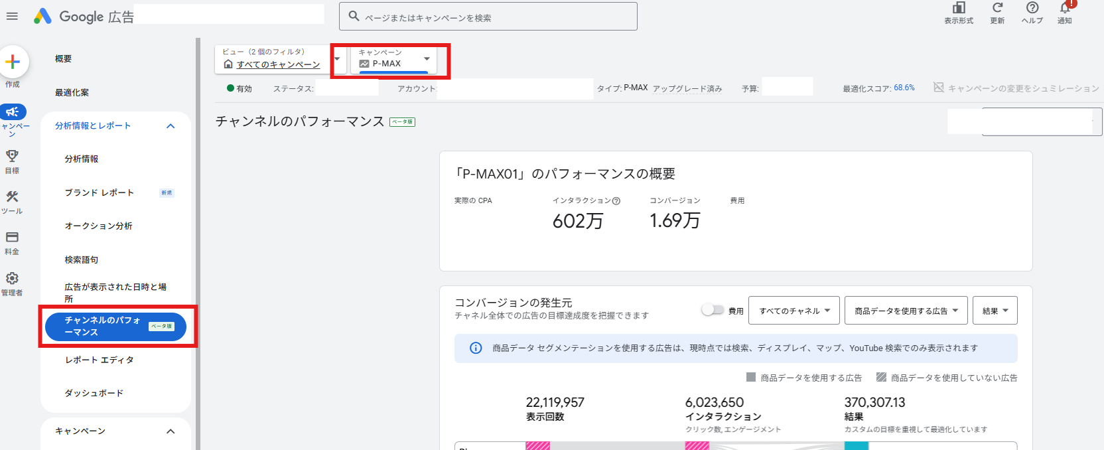Open 料金 billing card icon
1104x450 pixels.
point(12,238)
